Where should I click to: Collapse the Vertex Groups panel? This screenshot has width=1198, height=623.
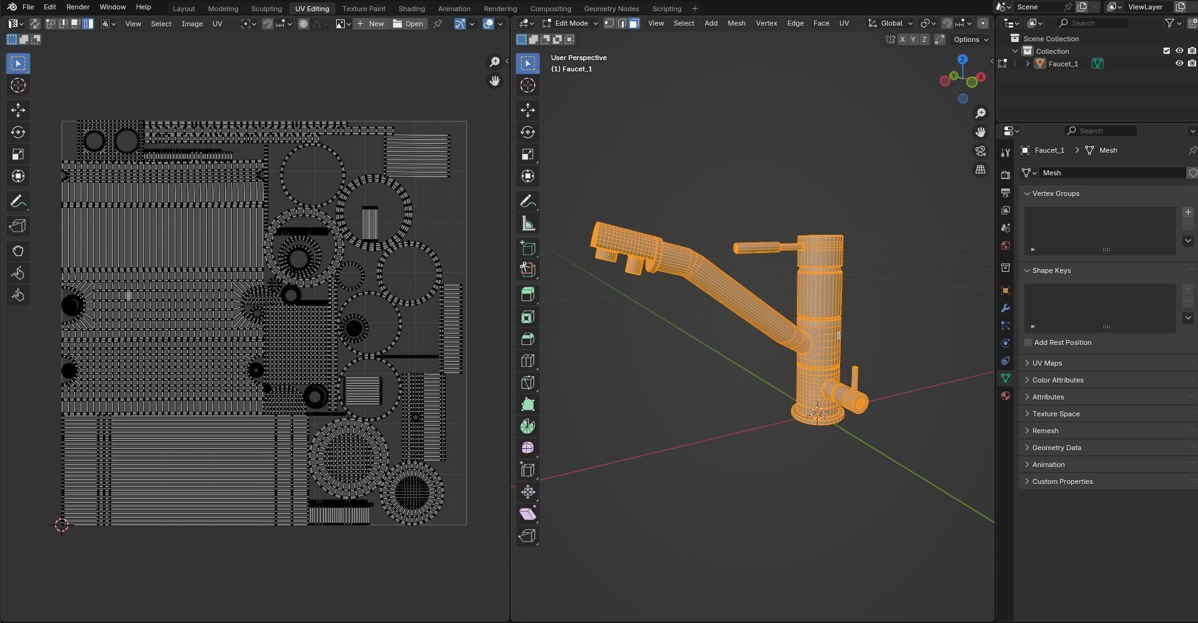(1107, 193)
